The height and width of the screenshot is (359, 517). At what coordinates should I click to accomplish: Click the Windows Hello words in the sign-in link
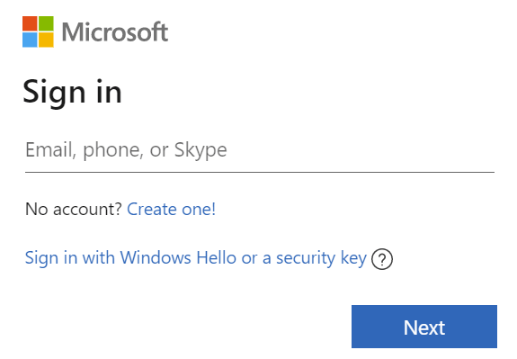178,257
